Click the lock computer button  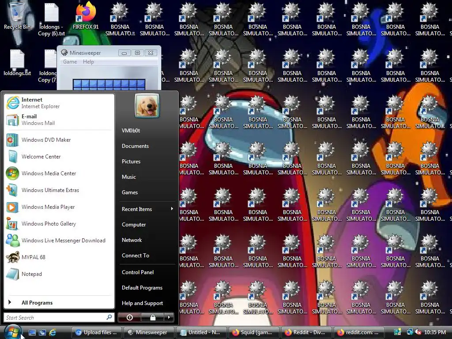[x=153, y=317]
